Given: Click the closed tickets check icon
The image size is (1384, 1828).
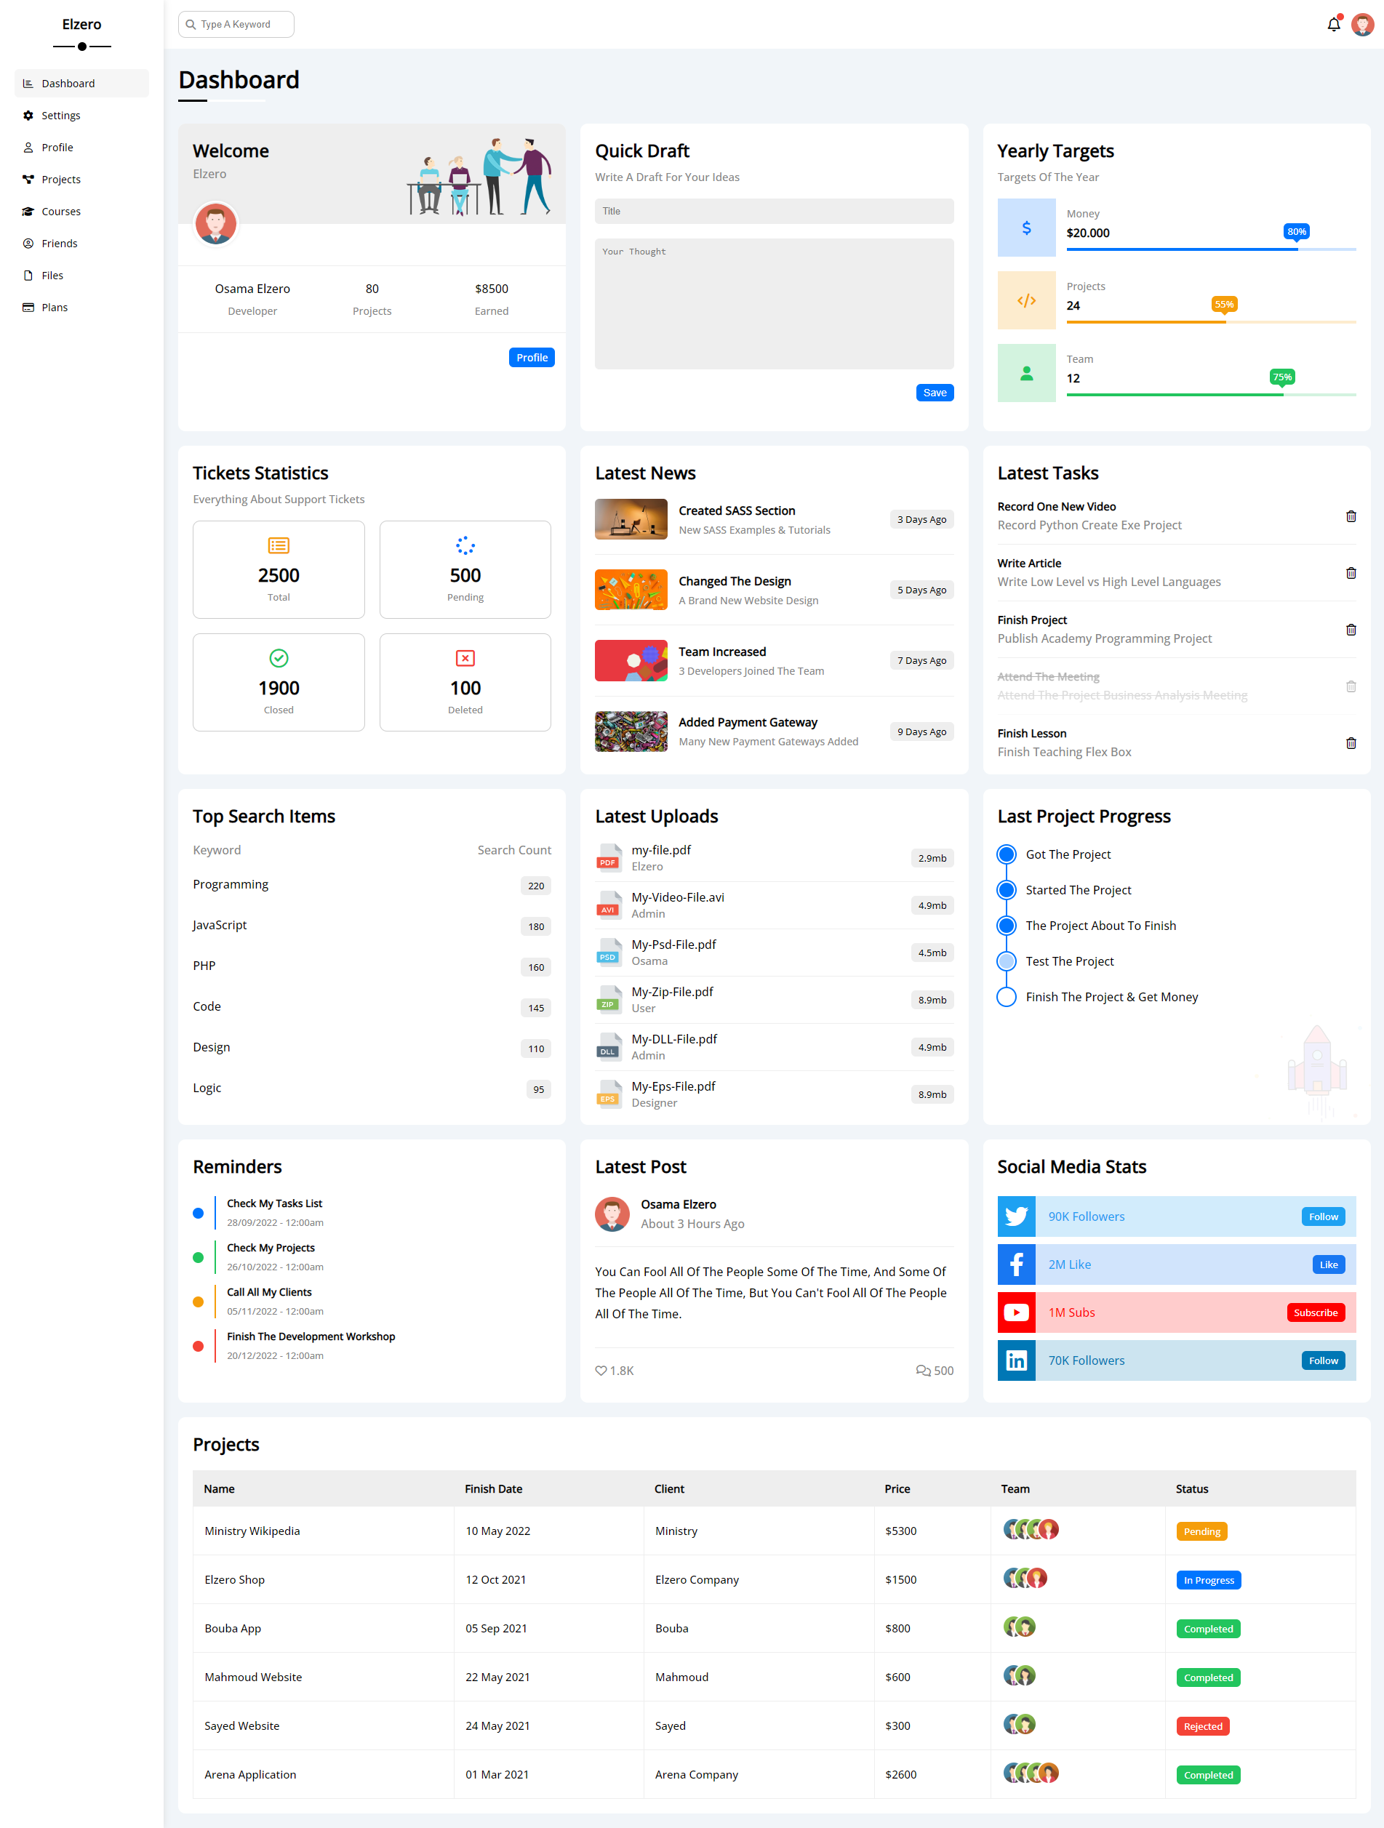Looking at the screenshot, I should coord(279,658).
